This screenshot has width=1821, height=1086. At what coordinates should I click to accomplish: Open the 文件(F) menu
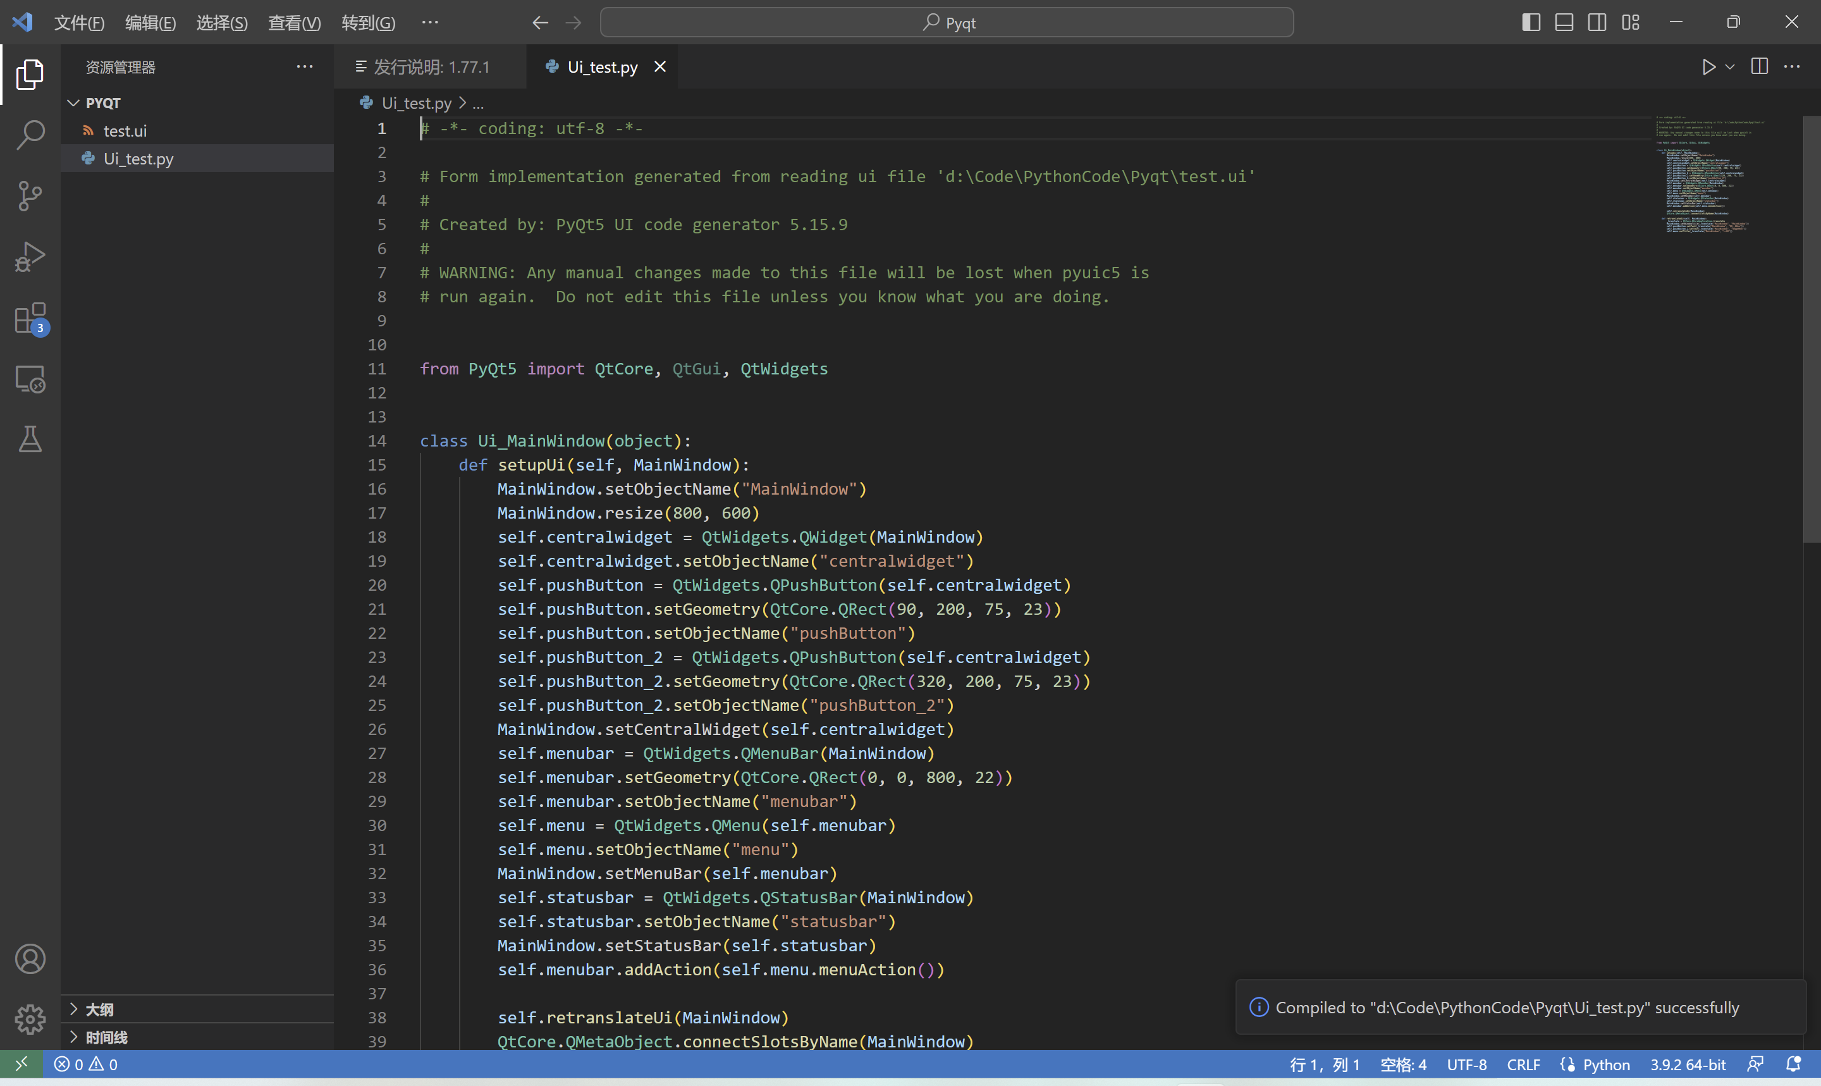79,23
